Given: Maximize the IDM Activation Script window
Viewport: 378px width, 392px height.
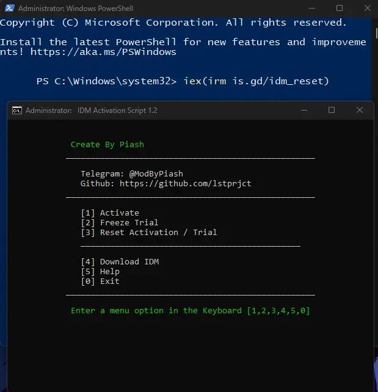Looking at the screenshot, I should (332, 110).
